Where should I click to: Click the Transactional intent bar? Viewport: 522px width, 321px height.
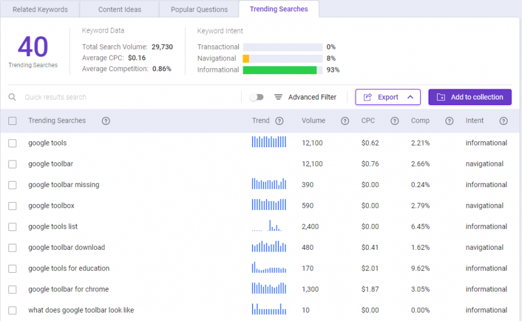283,47
